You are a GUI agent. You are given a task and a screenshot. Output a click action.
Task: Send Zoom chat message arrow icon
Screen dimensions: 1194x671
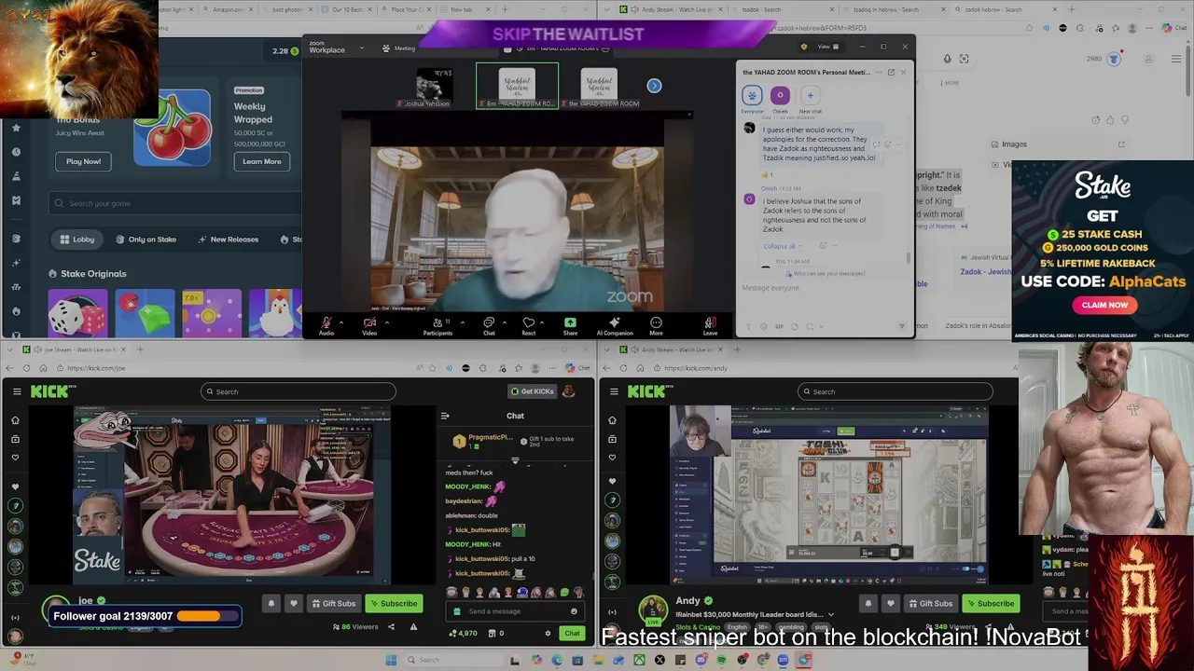coord(901,326)
